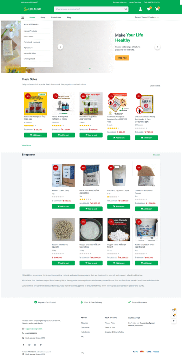The width and height of the screenshot is (182, 360).
Task: Click the floating back-to-top arrow icon
Action: [x=174, y=321]
